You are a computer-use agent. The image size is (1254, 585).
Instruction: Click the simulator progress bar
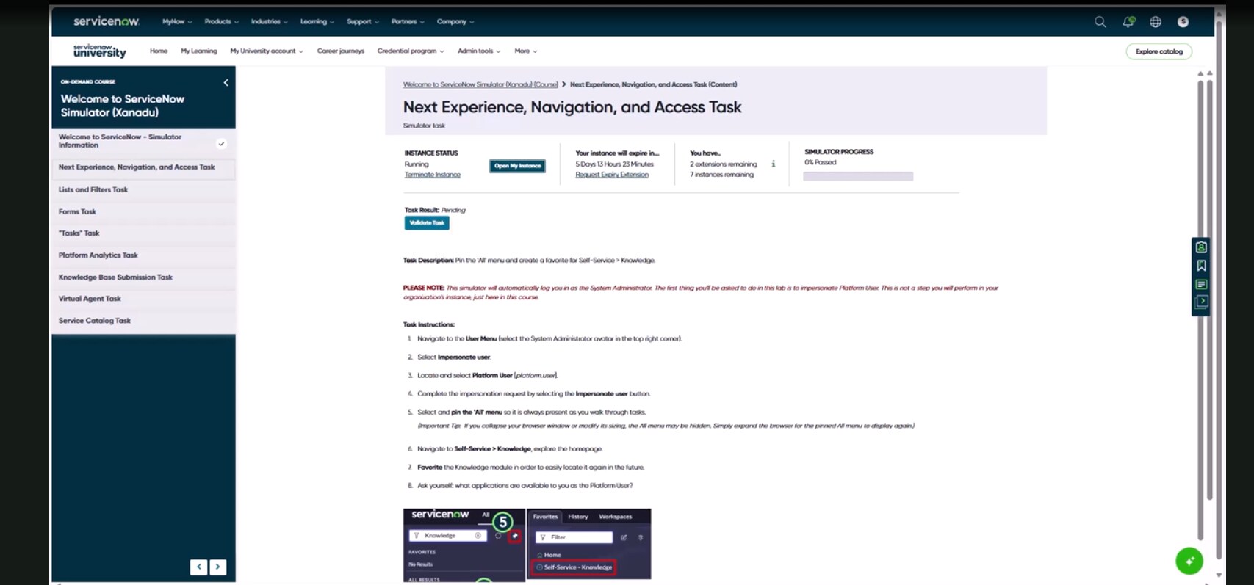(x=858, y=176)
